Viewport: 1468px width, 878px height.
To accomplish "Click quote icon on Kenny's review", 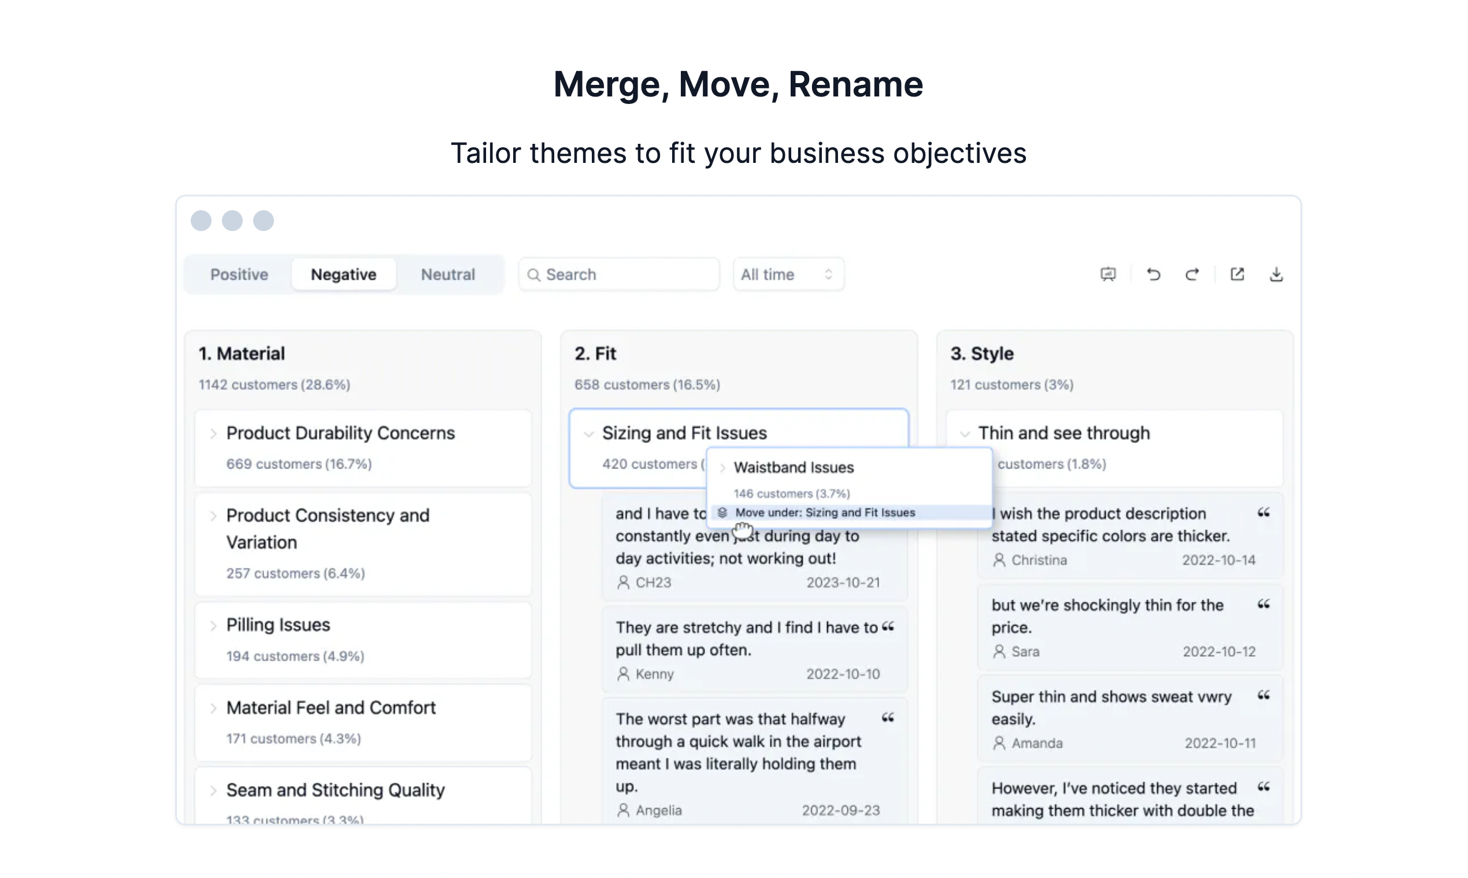I will click(x=887, y=627).
